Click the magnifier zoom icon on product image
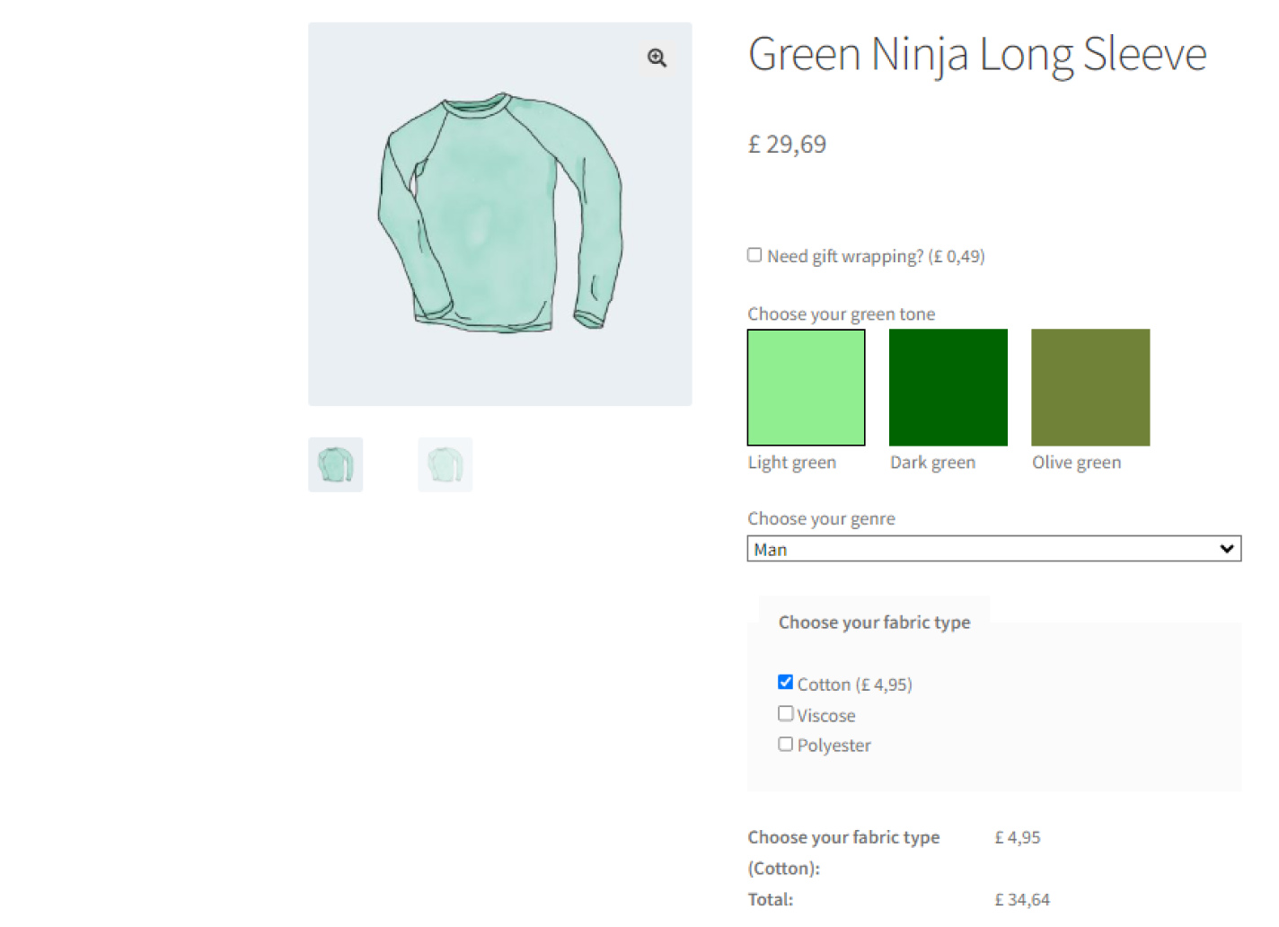The image size is (1279, 927). (657, 57)
